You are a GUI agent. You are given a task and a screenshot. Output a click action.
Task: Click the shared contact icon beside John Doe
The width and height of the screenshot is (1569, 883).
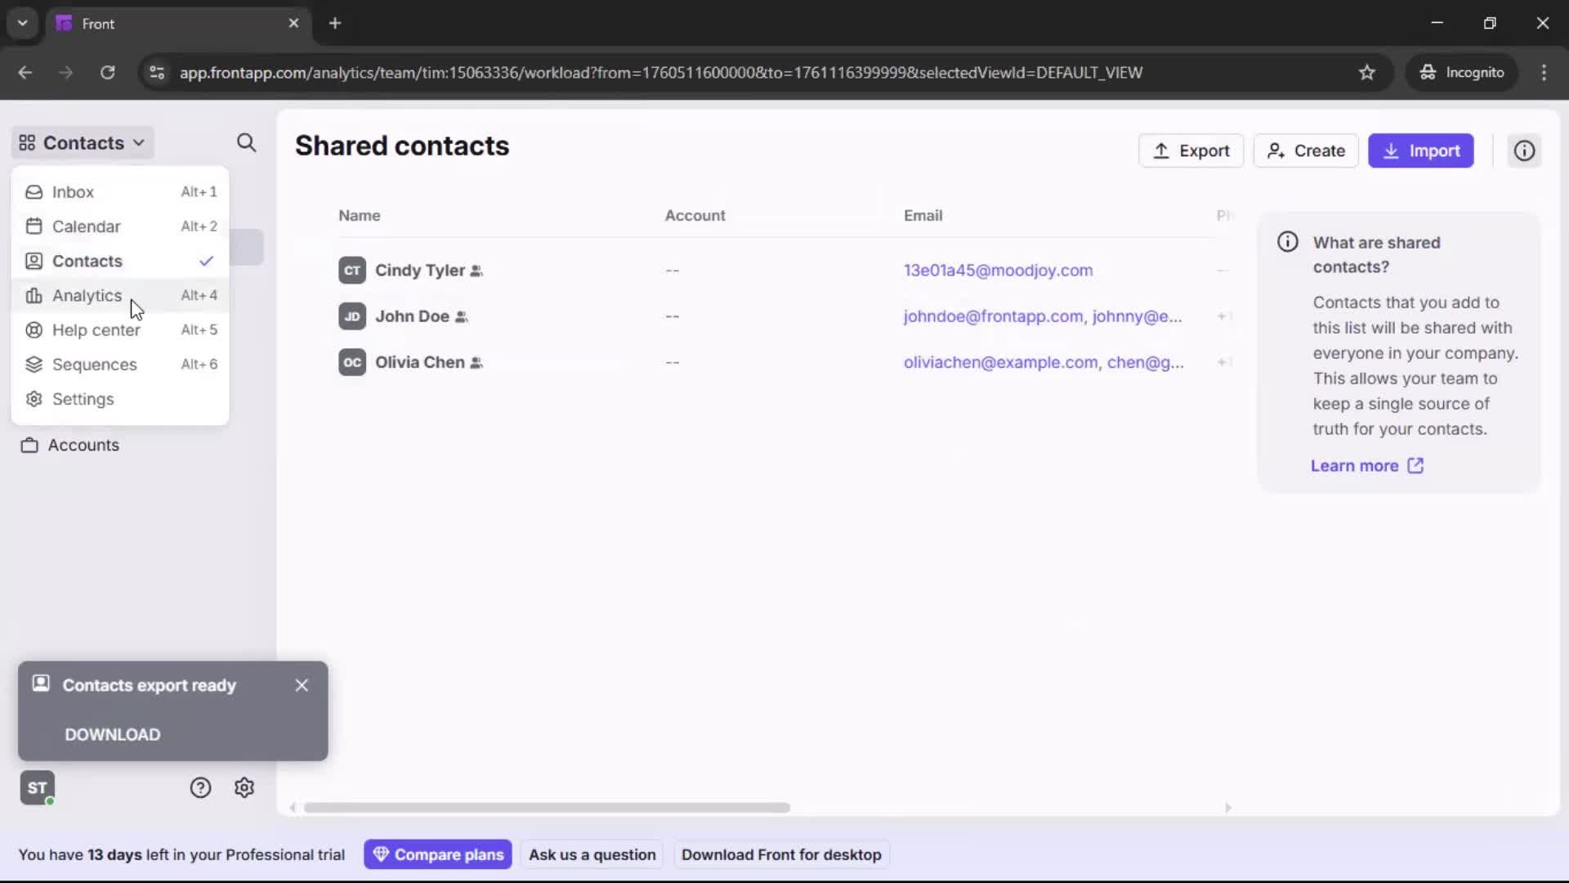pyautogui.click(x=463, y=317)
